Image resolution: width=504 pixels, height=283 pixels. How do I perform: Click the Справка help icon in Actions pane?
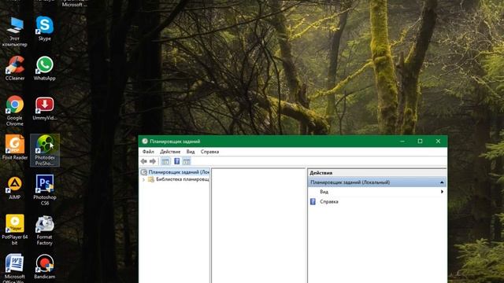(313, 201)
